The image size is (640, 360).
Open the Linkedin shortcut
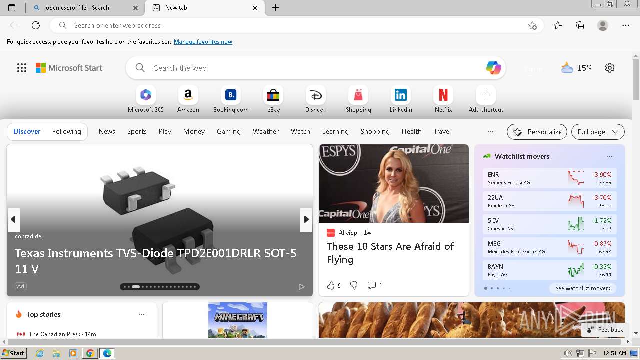pyautogui.click(x=401, y=99)
